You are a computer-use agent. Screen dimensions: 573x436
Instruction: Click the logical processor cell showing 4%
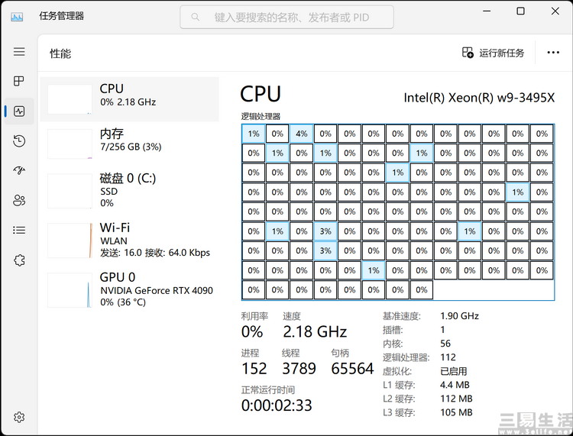[302, 134]
